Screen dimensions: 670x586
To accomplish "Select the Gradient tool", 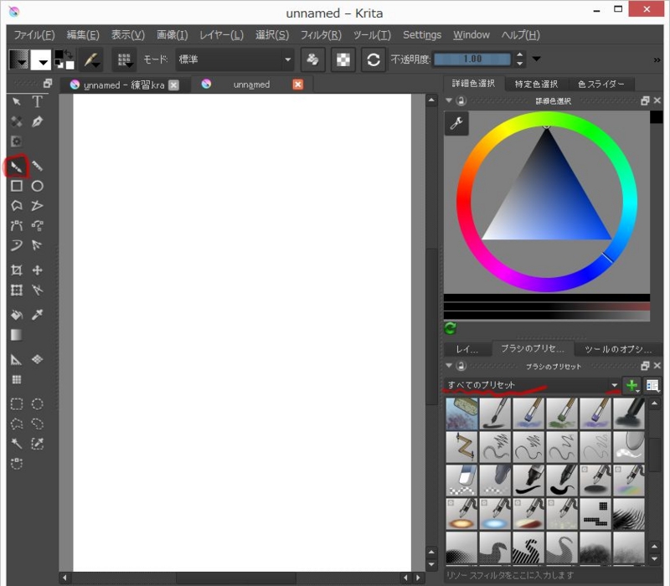I will (16, 335).
